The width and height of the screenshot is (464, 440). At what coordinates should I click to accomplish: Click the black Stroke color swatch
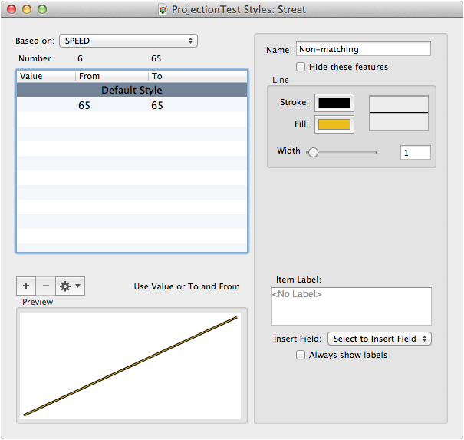[x=334, y=103]
